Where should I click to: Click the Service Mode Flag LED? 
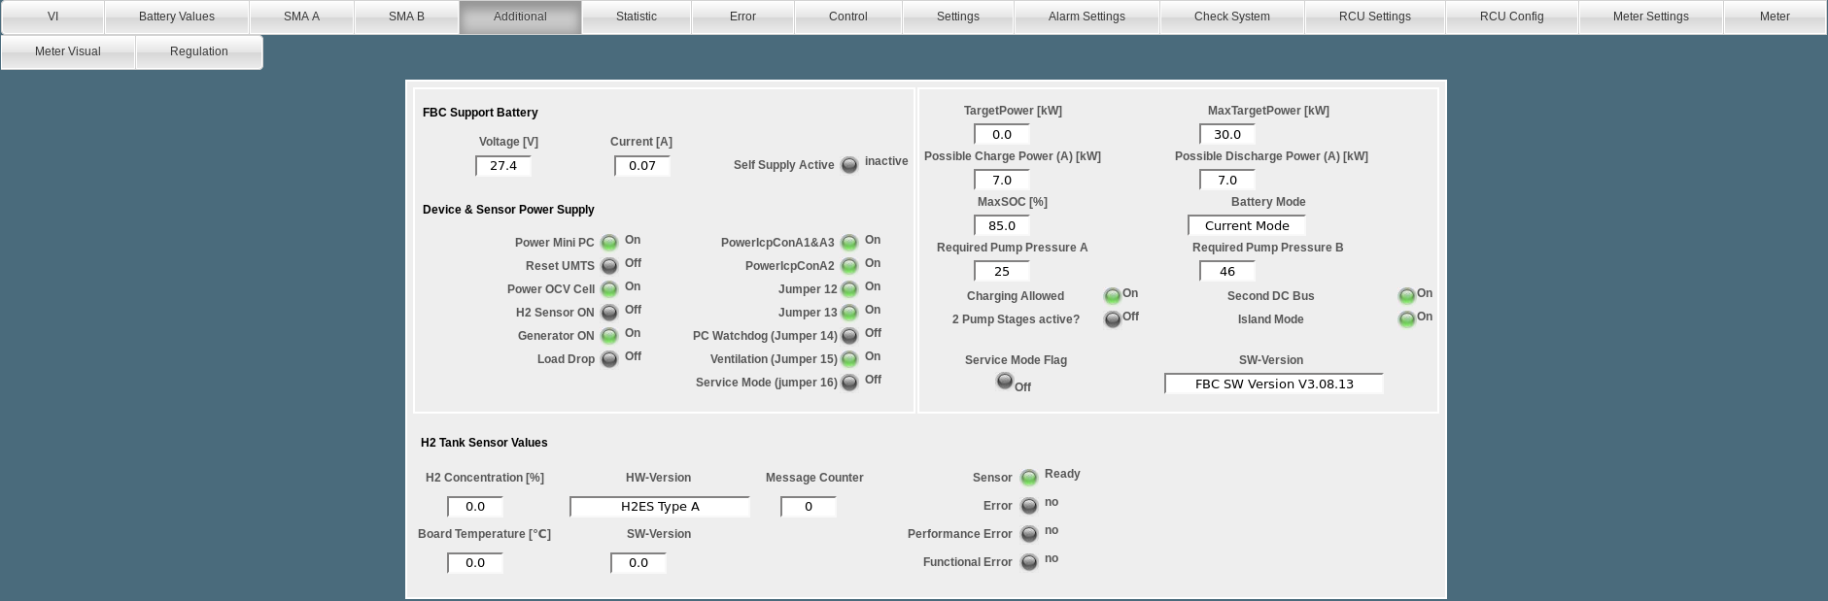pyautogui.click(x=1005, y=382)
